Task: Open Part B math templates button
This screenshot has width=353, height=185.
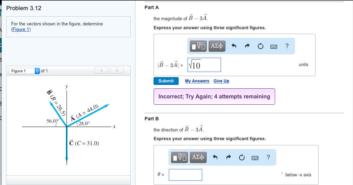Action: point(179,157)
